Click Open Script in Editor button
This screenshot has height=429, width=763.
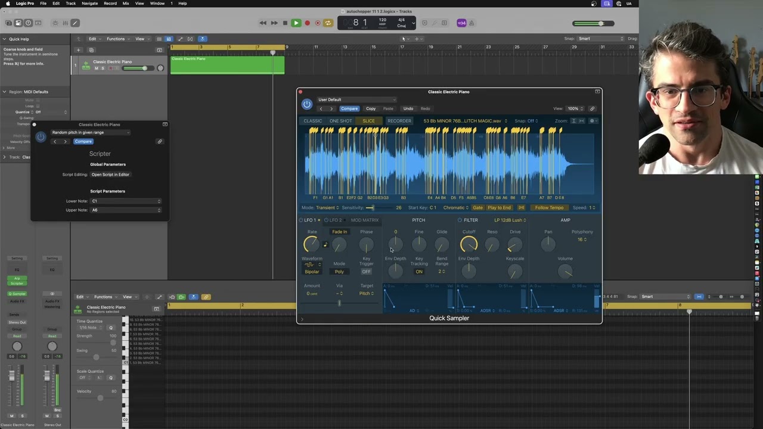(x=110, y=175)
